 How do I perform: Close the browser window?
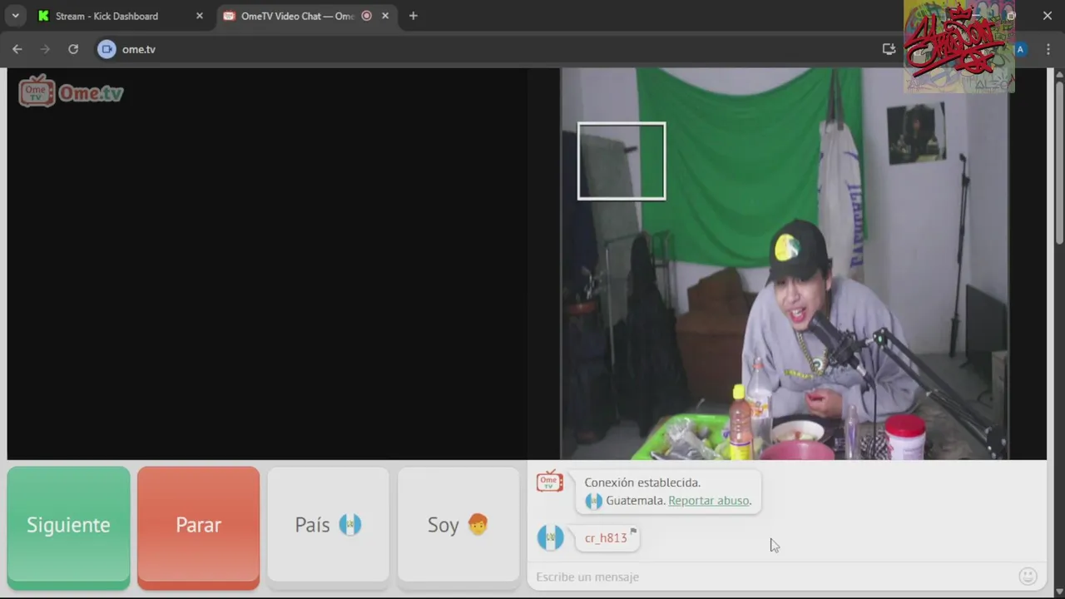[1048, 16]
